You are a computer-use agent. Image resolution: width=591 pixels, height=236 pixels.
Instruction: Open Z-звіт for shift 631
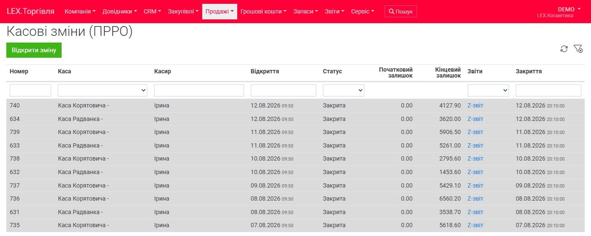(x=475, y=212)
